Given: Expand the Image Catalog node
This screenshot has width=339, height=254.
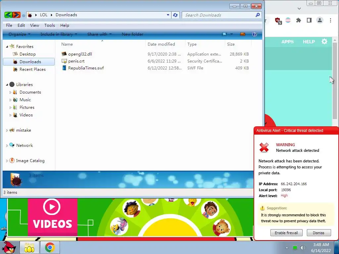Looking at the screenshot, I should (x=7, y=161).
